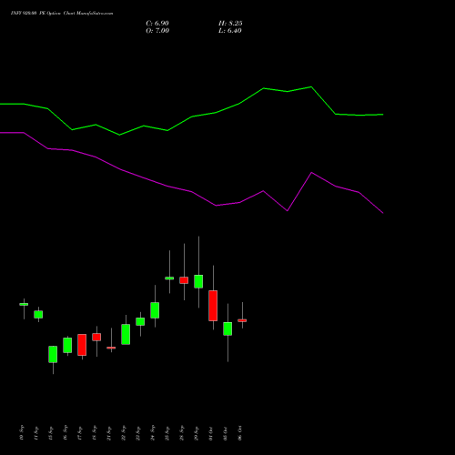Select the first green candlestick on the left
The height and width of the screenshot is (455, 455).
tap(24, 304)
